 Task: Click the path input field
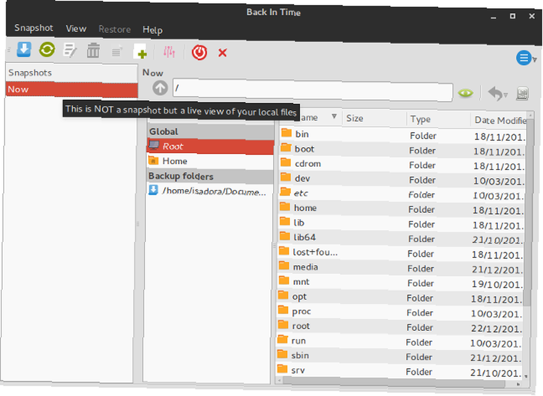313,90
